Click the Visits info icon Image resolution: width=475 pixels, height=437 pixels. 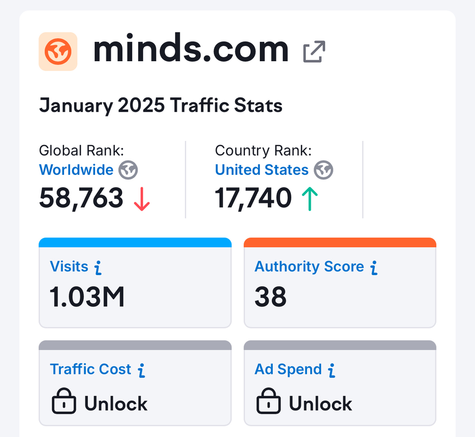[x=97, y=267]
